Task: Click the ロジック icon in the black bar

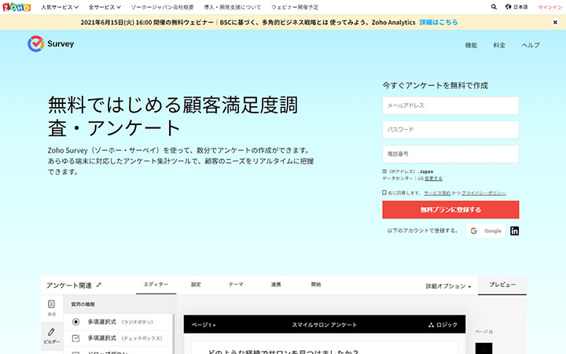Action: [431, 325]
